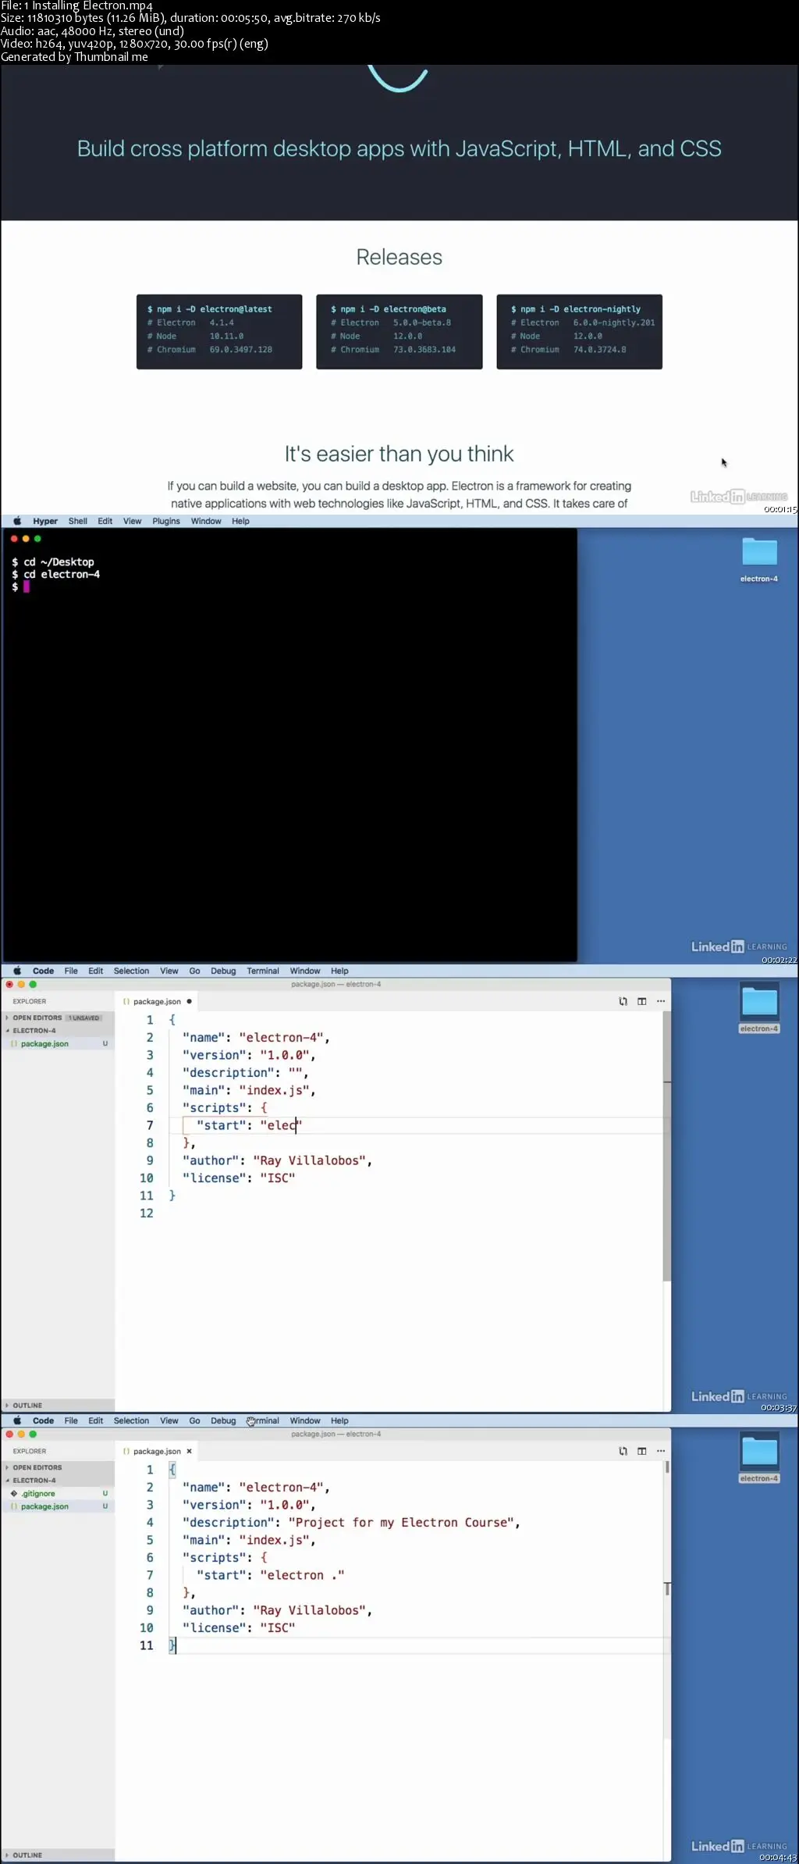The image size is (799, 1864).
Task: Open Terminal menu in the unsaved package.json Code window
Action: 263,971
